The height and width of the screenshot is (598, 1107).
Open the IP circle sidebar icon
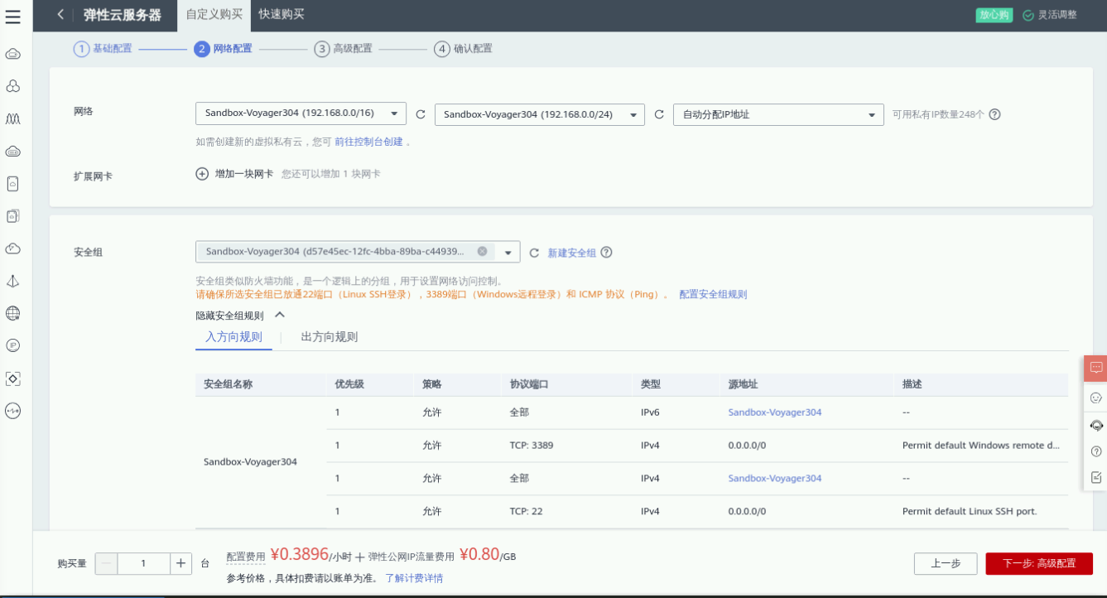point(12,345)
